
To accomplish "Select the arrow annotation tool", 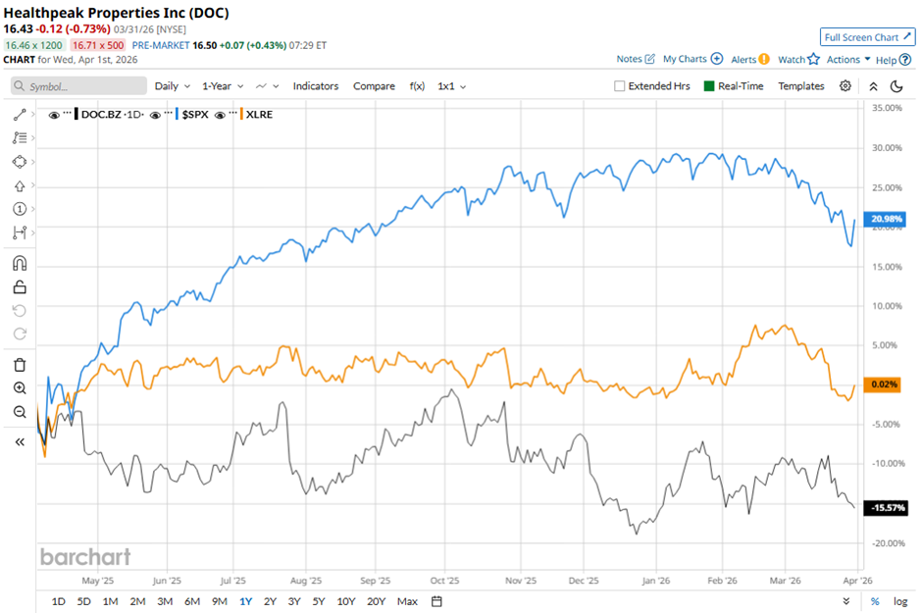I will pyautogui.click(x=20, y=185).
